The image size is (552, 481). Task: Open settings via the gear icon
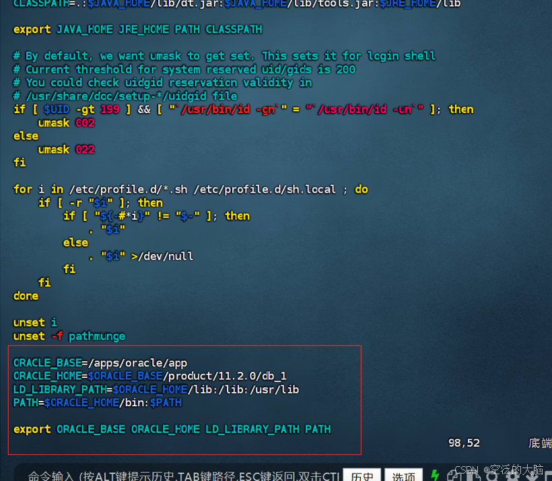pos(514,477)
